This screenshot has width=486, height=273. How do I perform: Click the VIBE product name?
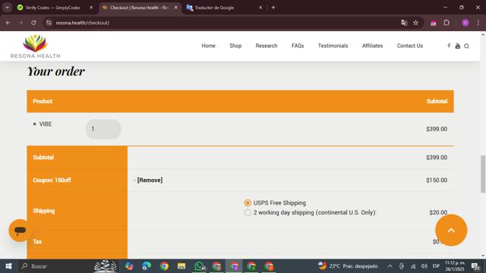coord(46,124)
